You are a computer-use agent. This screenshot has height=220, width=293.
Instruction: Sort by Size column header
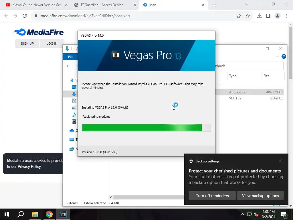pos(266,76)
